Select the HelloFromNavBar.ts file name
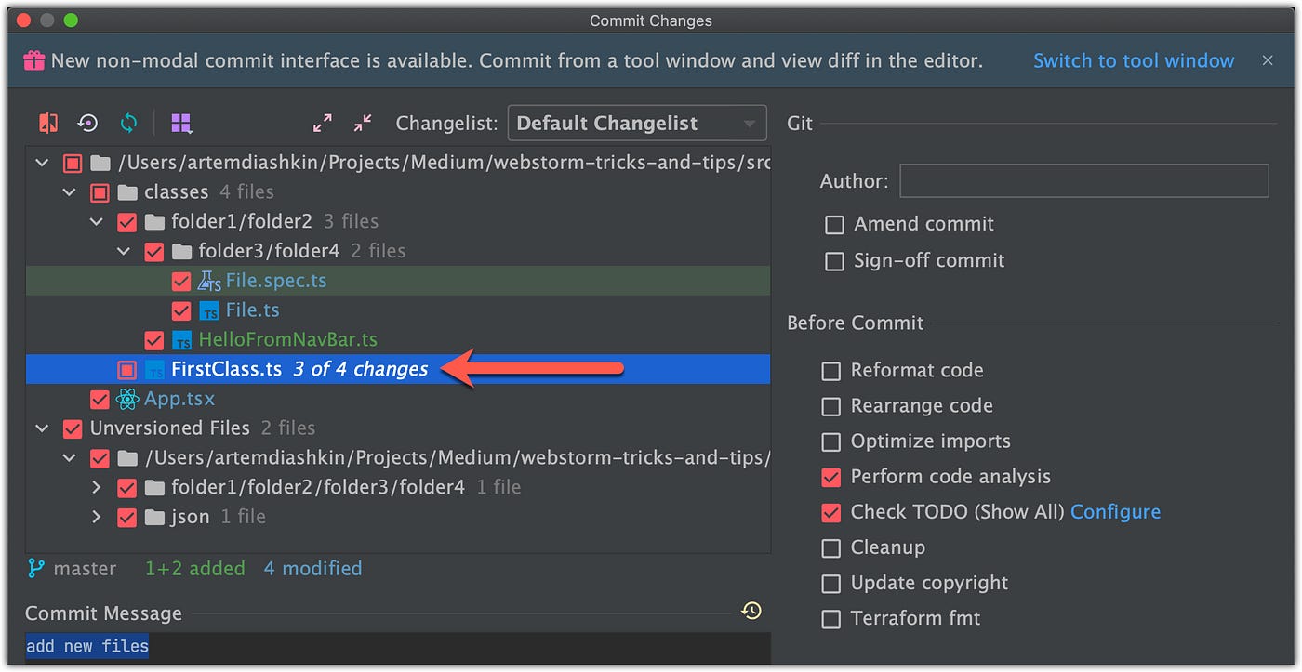Image resolution: width=1302 pixels, height=672 pixels. pos(288,340)
